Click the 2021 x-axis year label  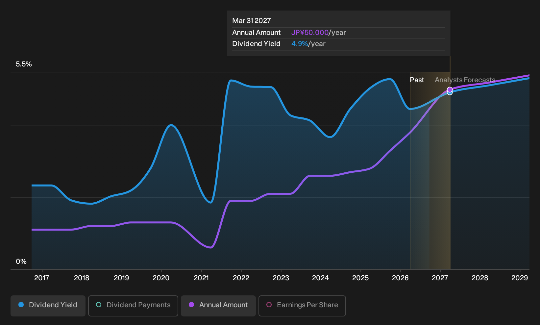[x=201, y=278]
